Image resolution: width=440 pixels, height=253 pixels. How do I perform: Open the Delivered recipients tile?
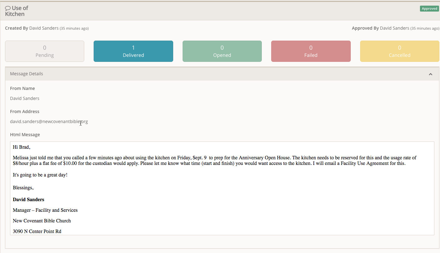133,51
